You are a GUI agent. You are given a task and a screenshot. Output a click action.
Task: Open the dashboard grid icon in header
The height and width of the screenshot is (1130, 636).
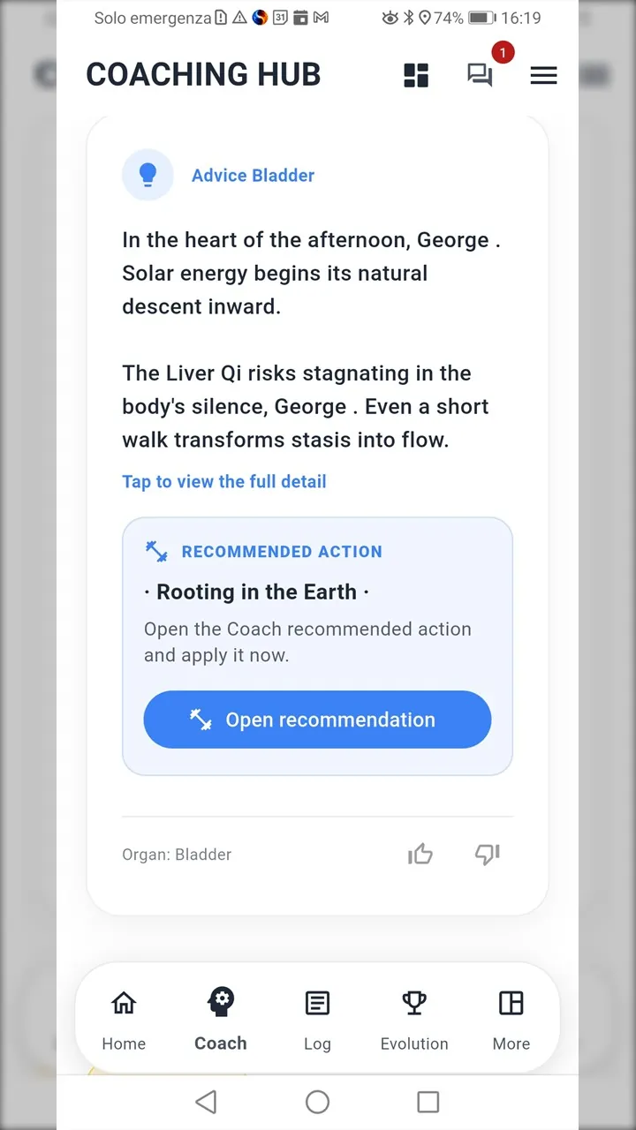click(416, 75)
